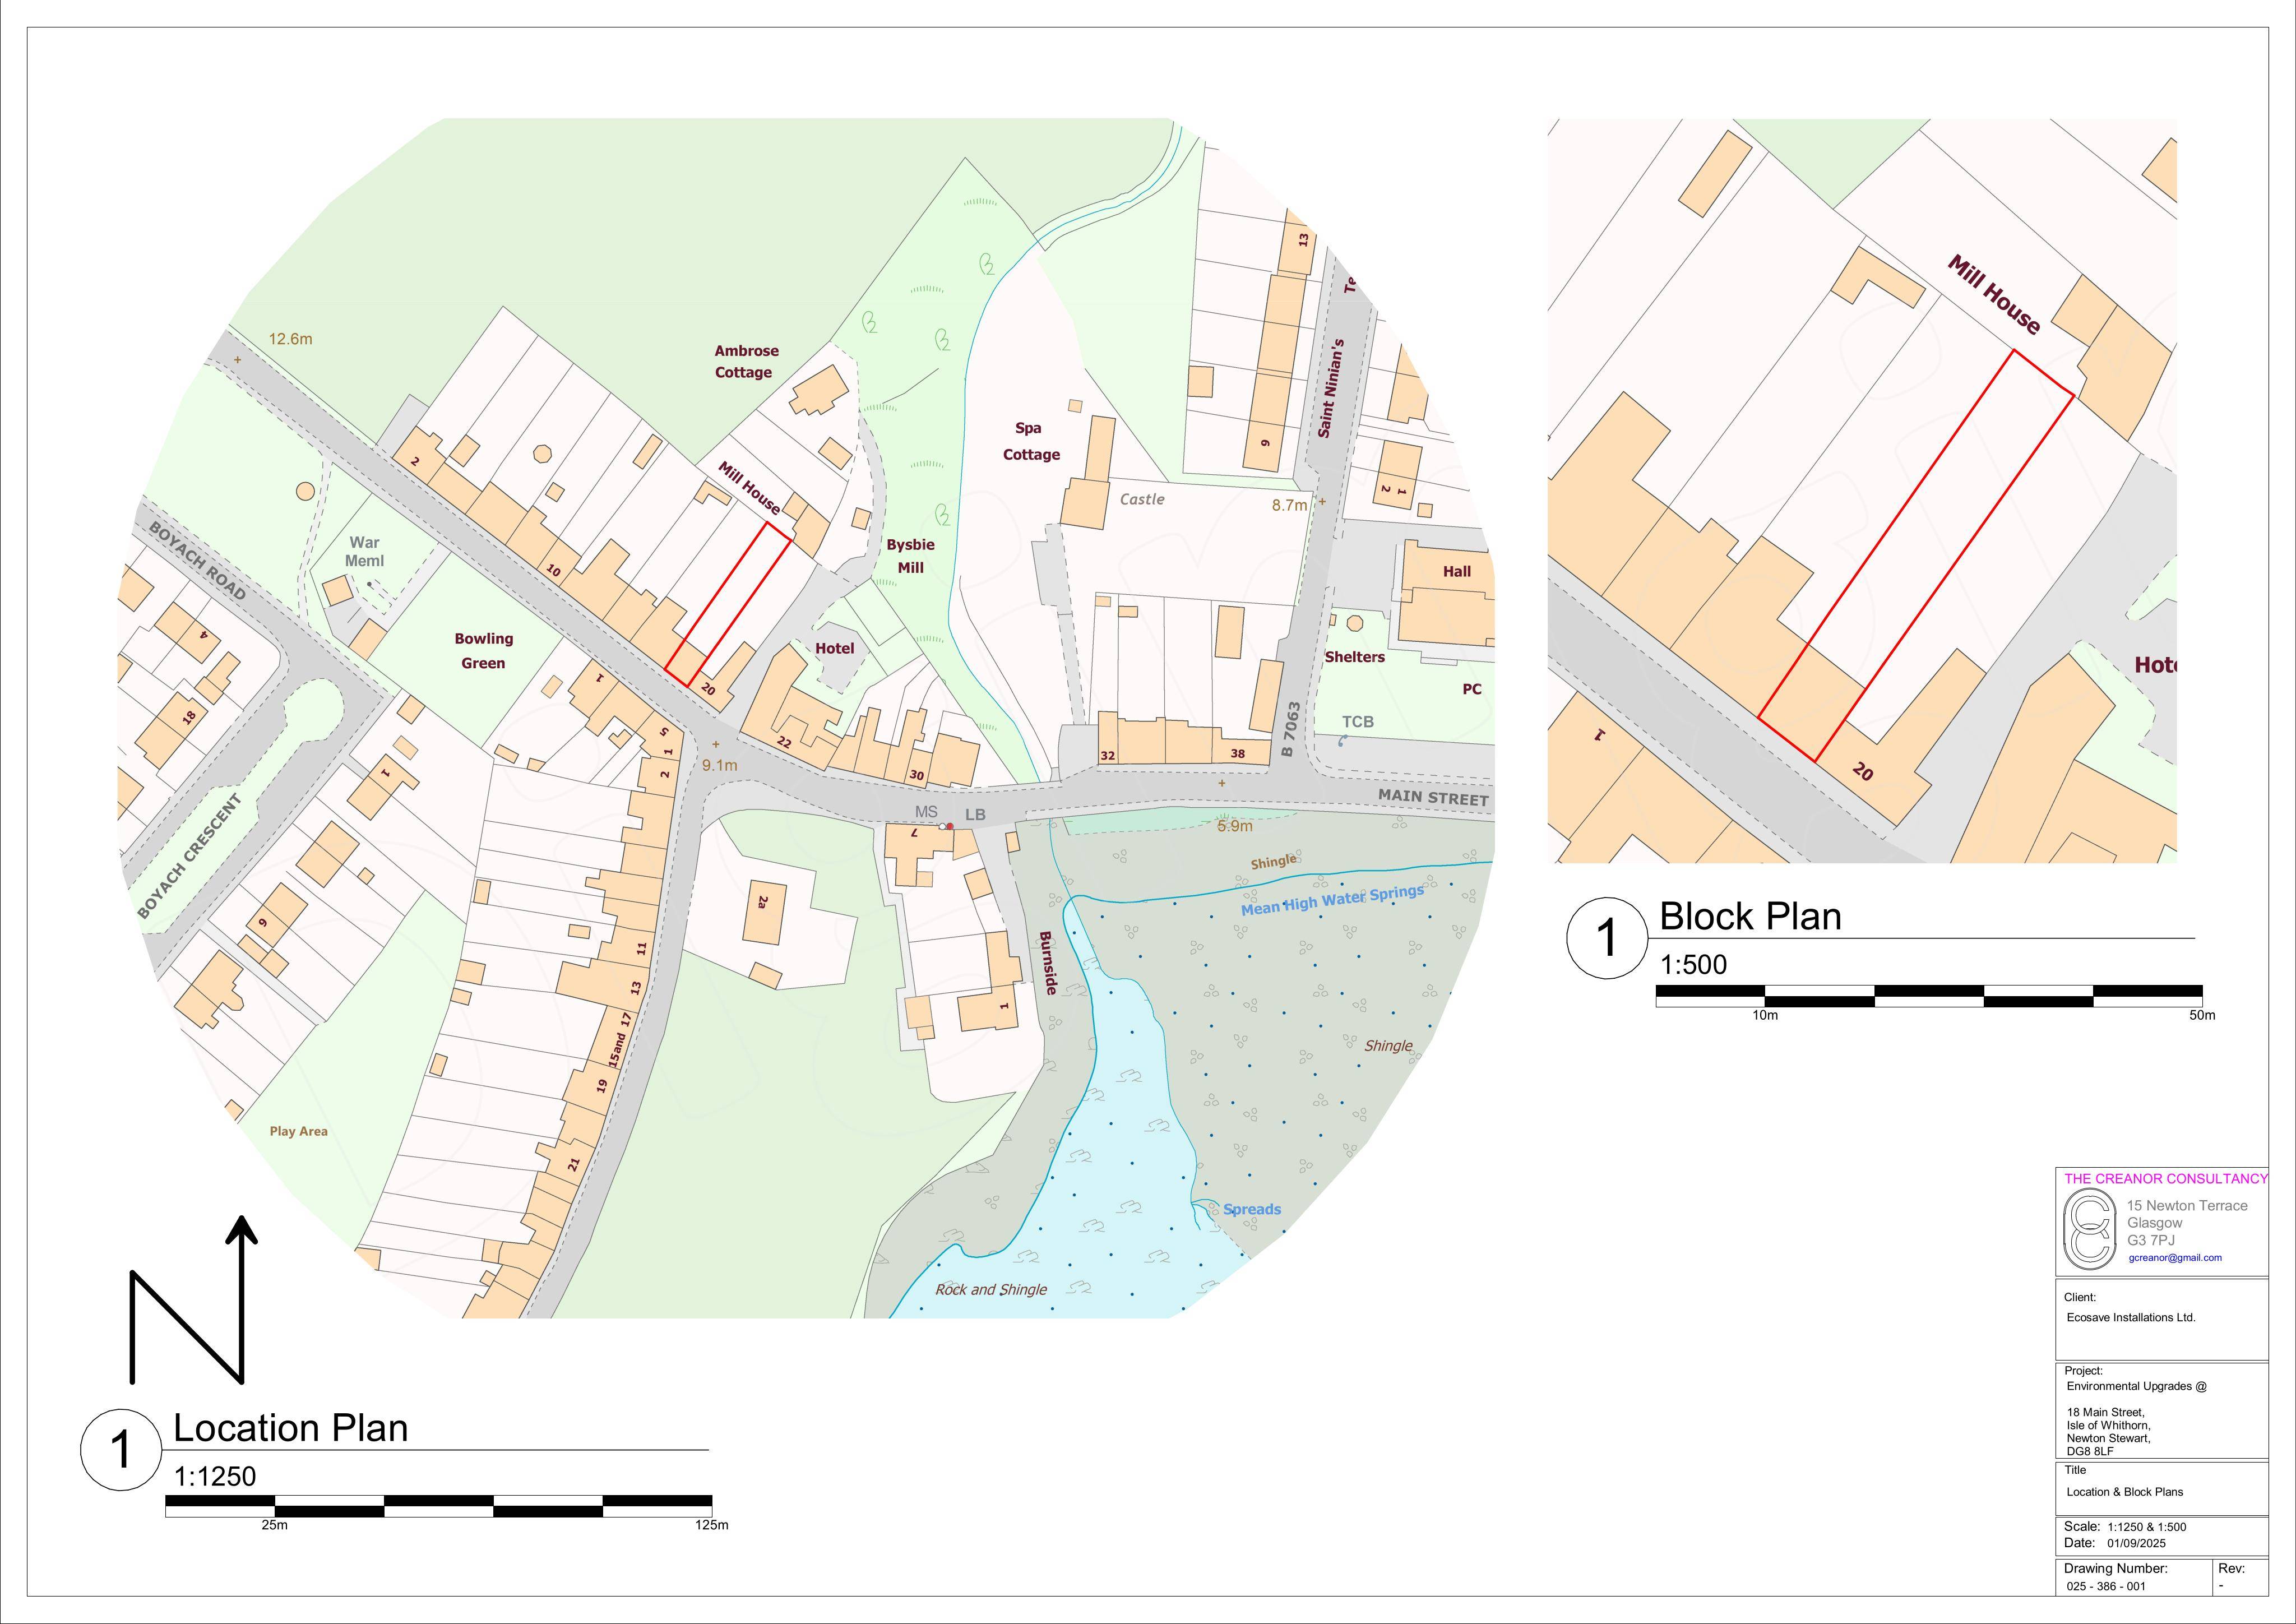The image size is (2296, 1624).
Task: Select the red site boundary in Block Plan
Action: pyautogui.click(x=1915, y=556)
